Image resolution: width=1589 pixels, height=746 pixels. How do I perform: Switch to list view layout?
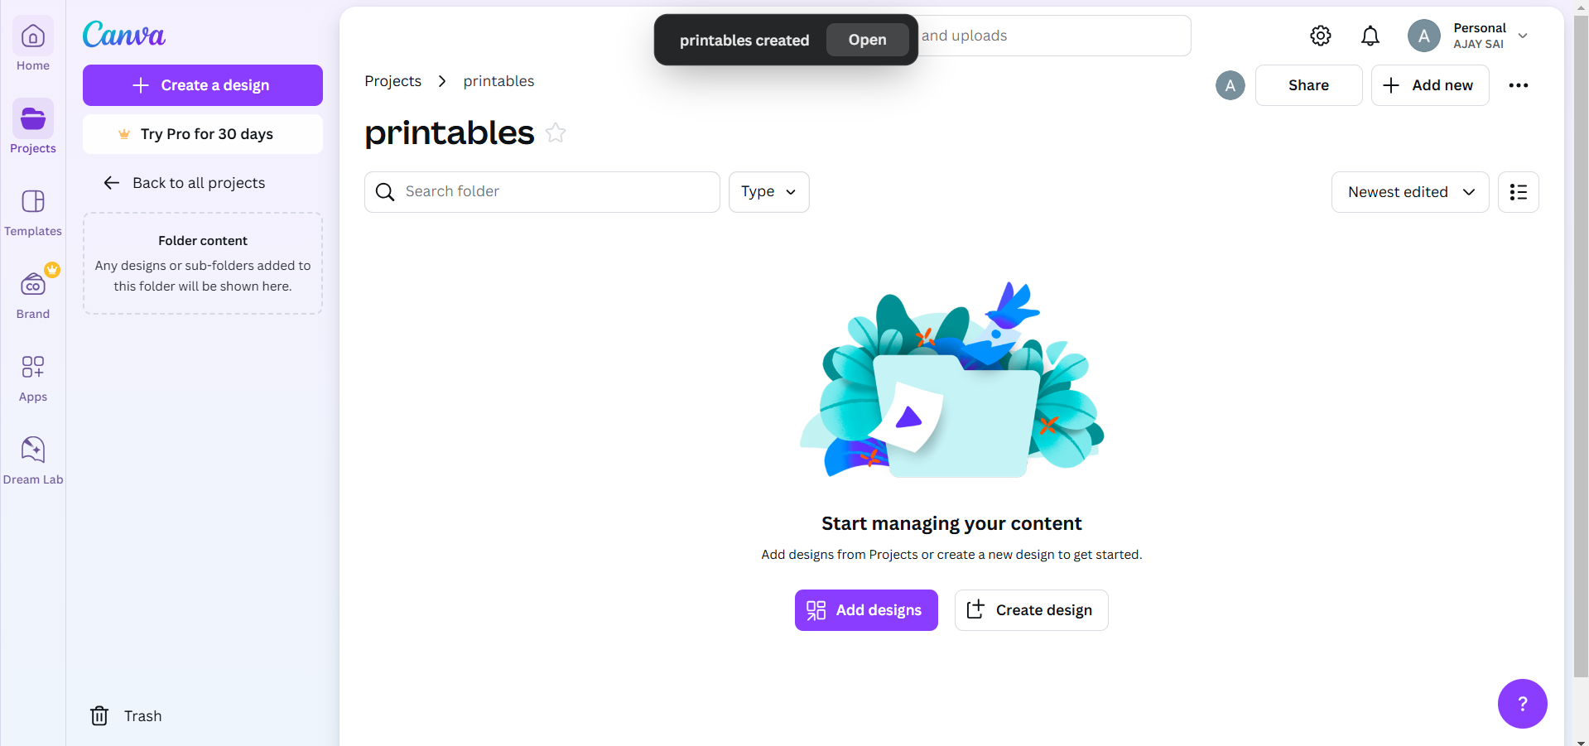(1518, 192)
